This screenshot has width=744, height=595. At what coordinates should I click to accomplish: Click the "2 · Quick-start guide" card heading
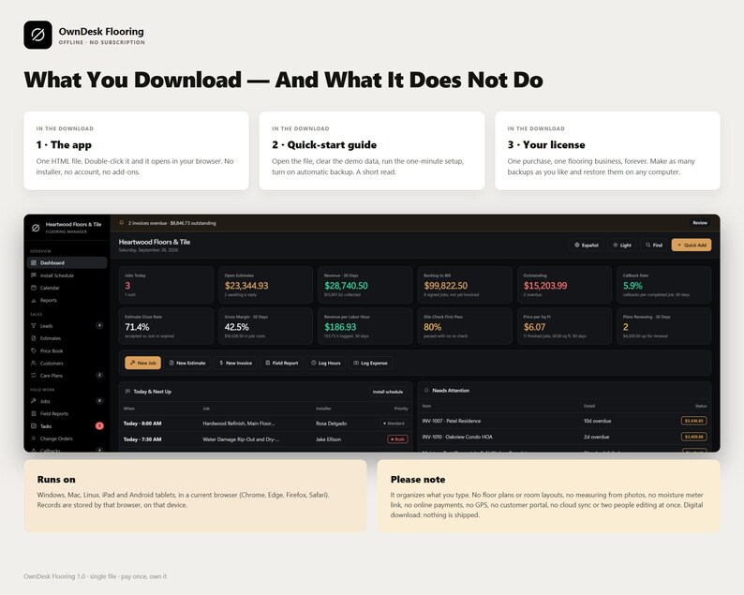tap(324, 144)
